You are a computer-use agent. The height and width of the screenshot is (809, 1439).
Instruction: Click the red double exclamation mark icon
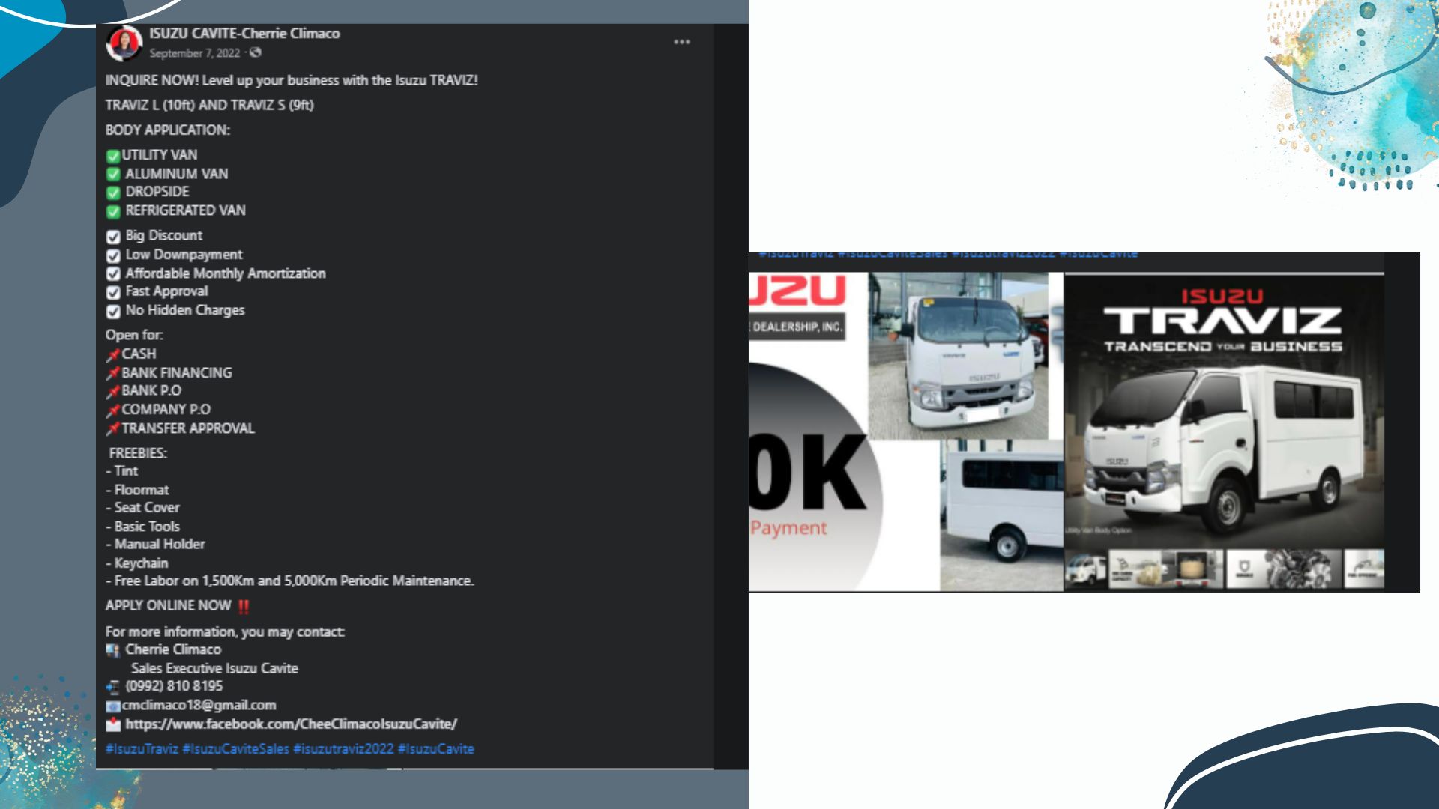(x=244, y=606)
